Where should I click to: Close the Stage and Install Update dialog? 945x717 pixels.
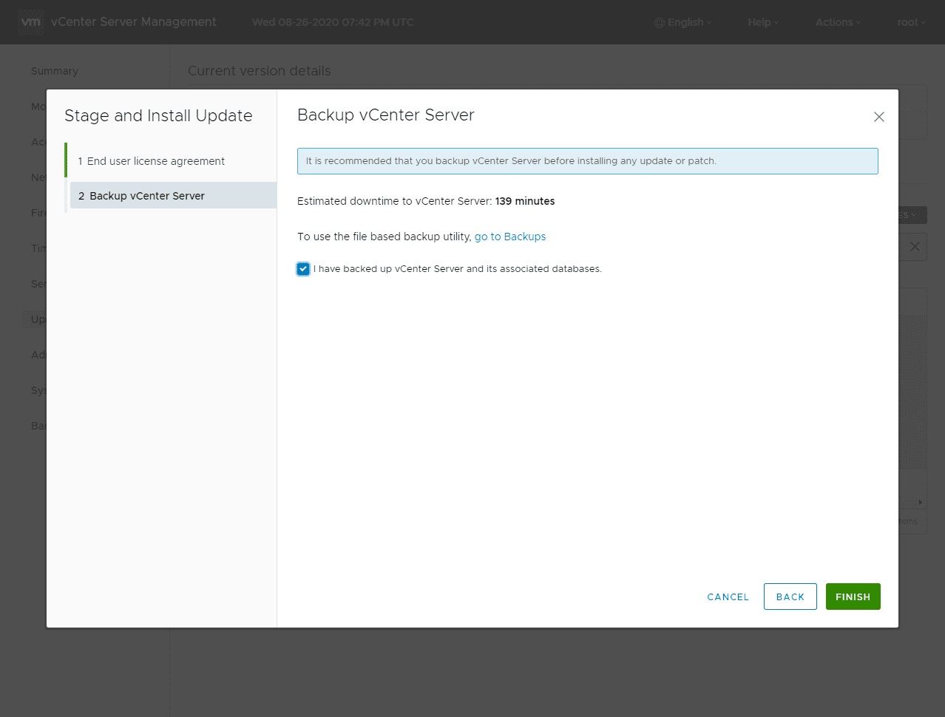878,117
